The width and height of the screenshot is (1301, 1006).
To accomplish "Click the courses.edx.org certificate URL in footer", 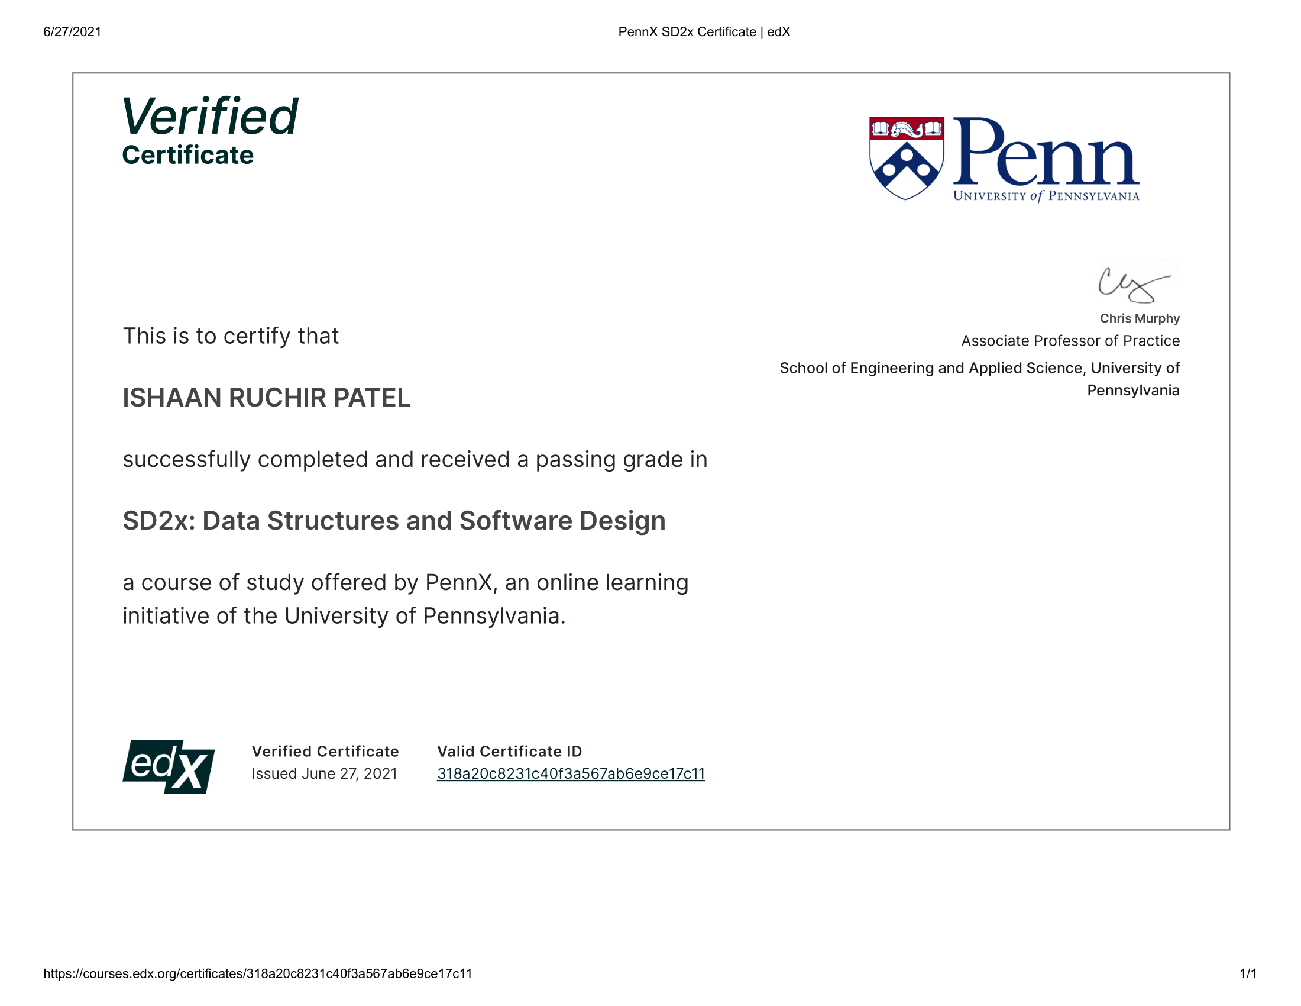I will pos(257,973).
